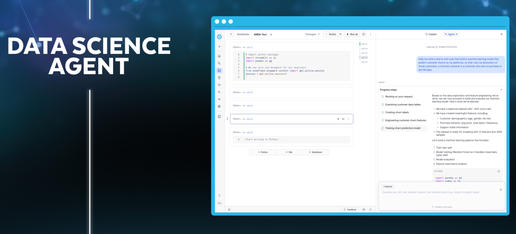Screen dimensions: 516x234
Task: Select the Training churn prediction model step
Action: 402,128
